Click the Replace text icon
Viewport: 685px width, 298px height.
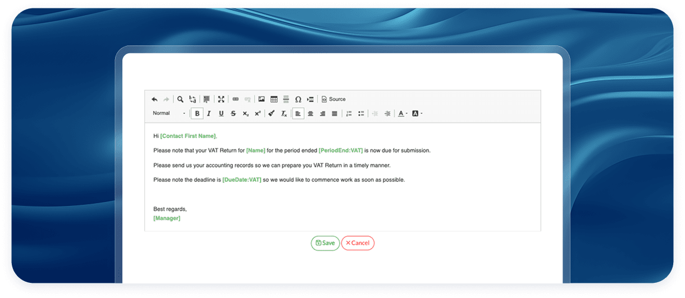[x=193, y=99]
